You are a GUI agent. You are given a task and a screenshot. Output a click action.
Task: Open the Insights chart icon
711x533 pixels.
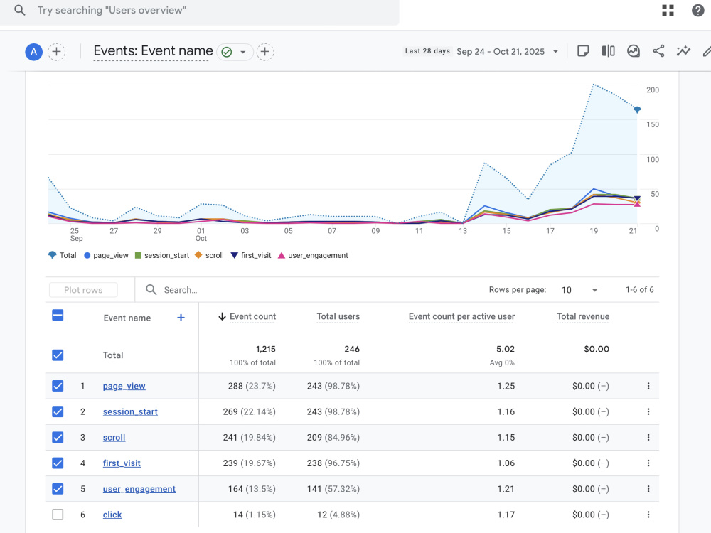[634, 51]
